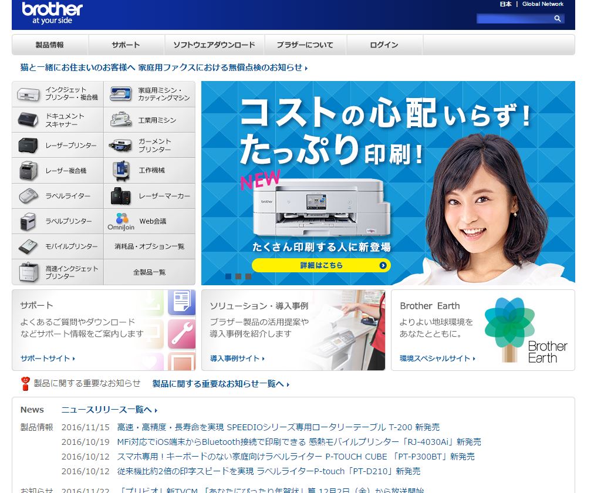The image size is (611, 493).
Task: Open SPEEDIO T-200 rotary table news
Action: point(278,427)
